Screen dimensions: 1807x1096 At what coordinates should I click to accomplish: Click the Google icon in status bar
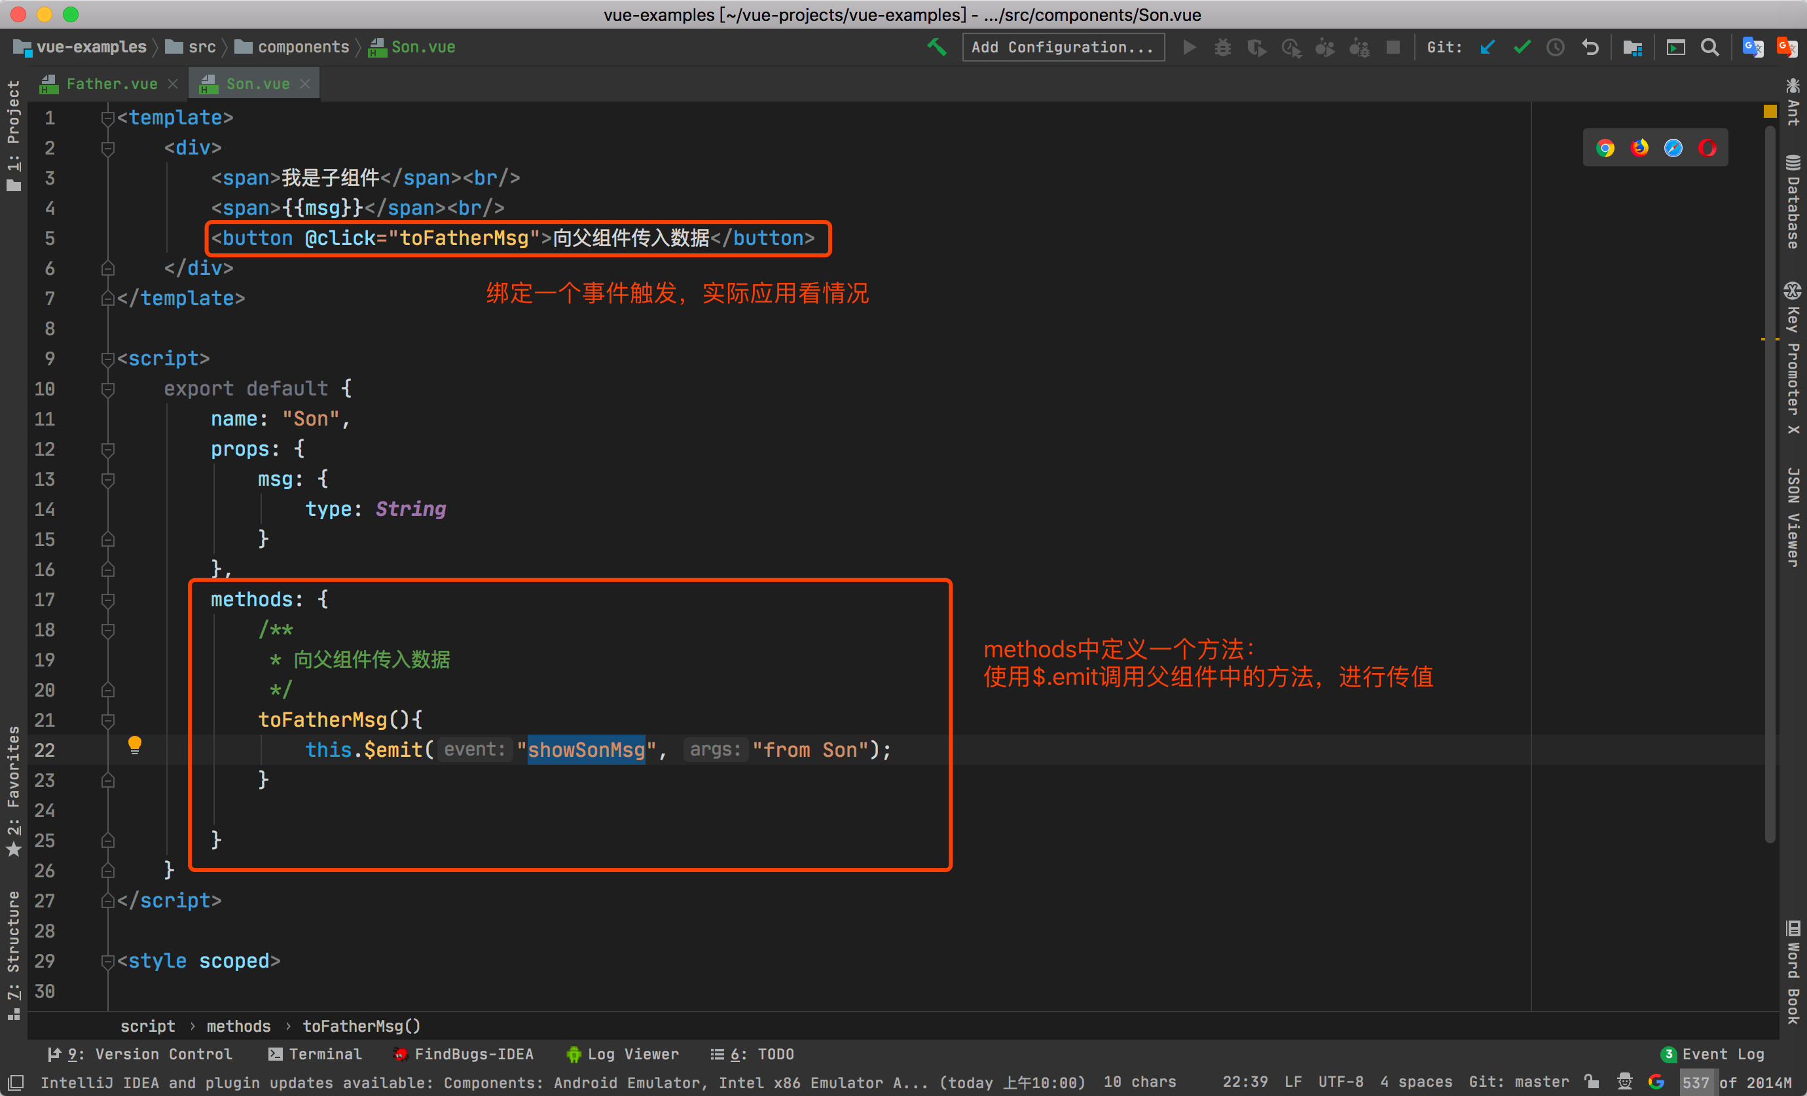pos(1656,1082)
